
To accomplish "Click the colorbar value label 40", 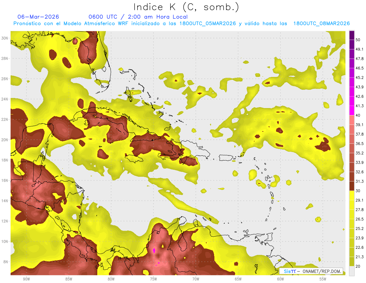I will 358,115.
